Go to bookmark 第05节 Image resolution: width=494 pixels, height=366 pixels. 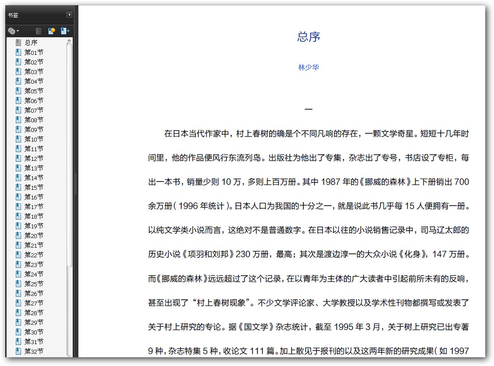click(x=34, y=91)
